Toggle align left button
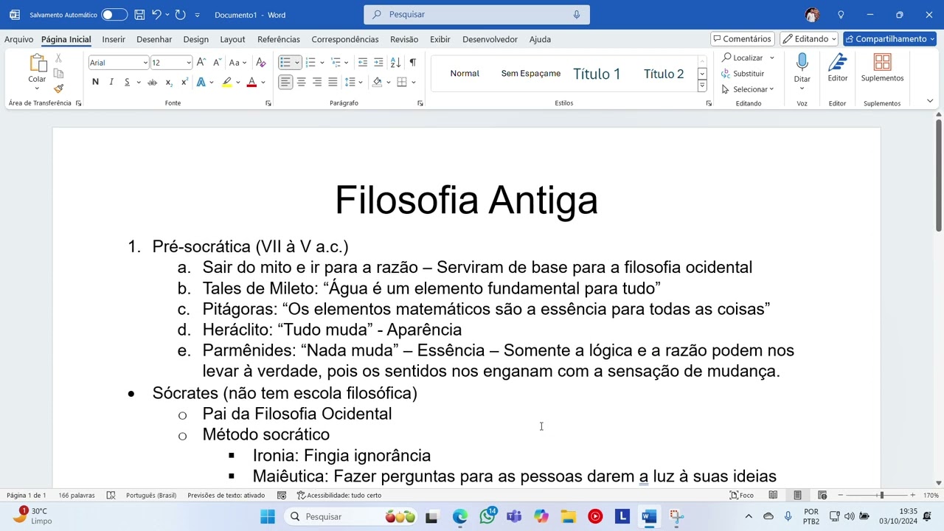 click(x=285, y=82)
